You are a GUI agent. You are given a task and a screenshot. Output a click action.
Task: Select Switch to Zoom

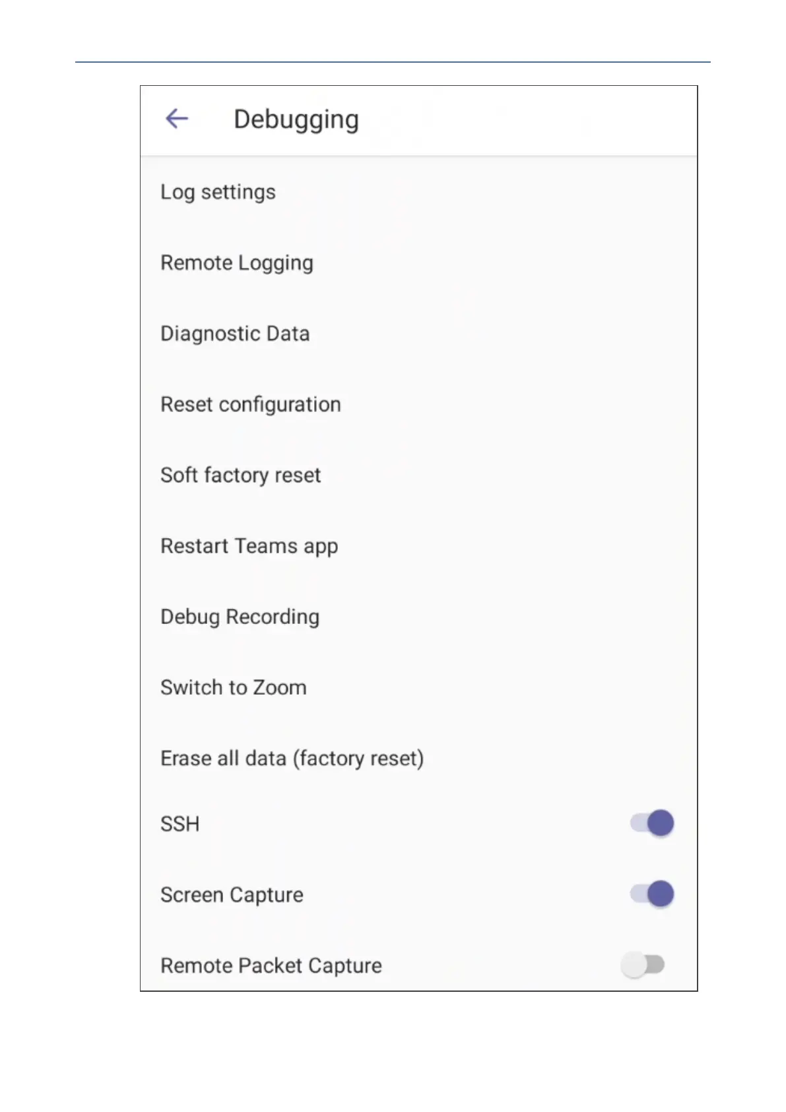click(234, 687)
